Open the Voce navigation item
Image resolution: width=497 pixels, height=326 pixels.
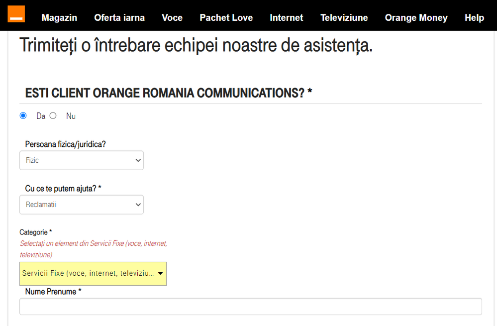click(x=172, y=18)
